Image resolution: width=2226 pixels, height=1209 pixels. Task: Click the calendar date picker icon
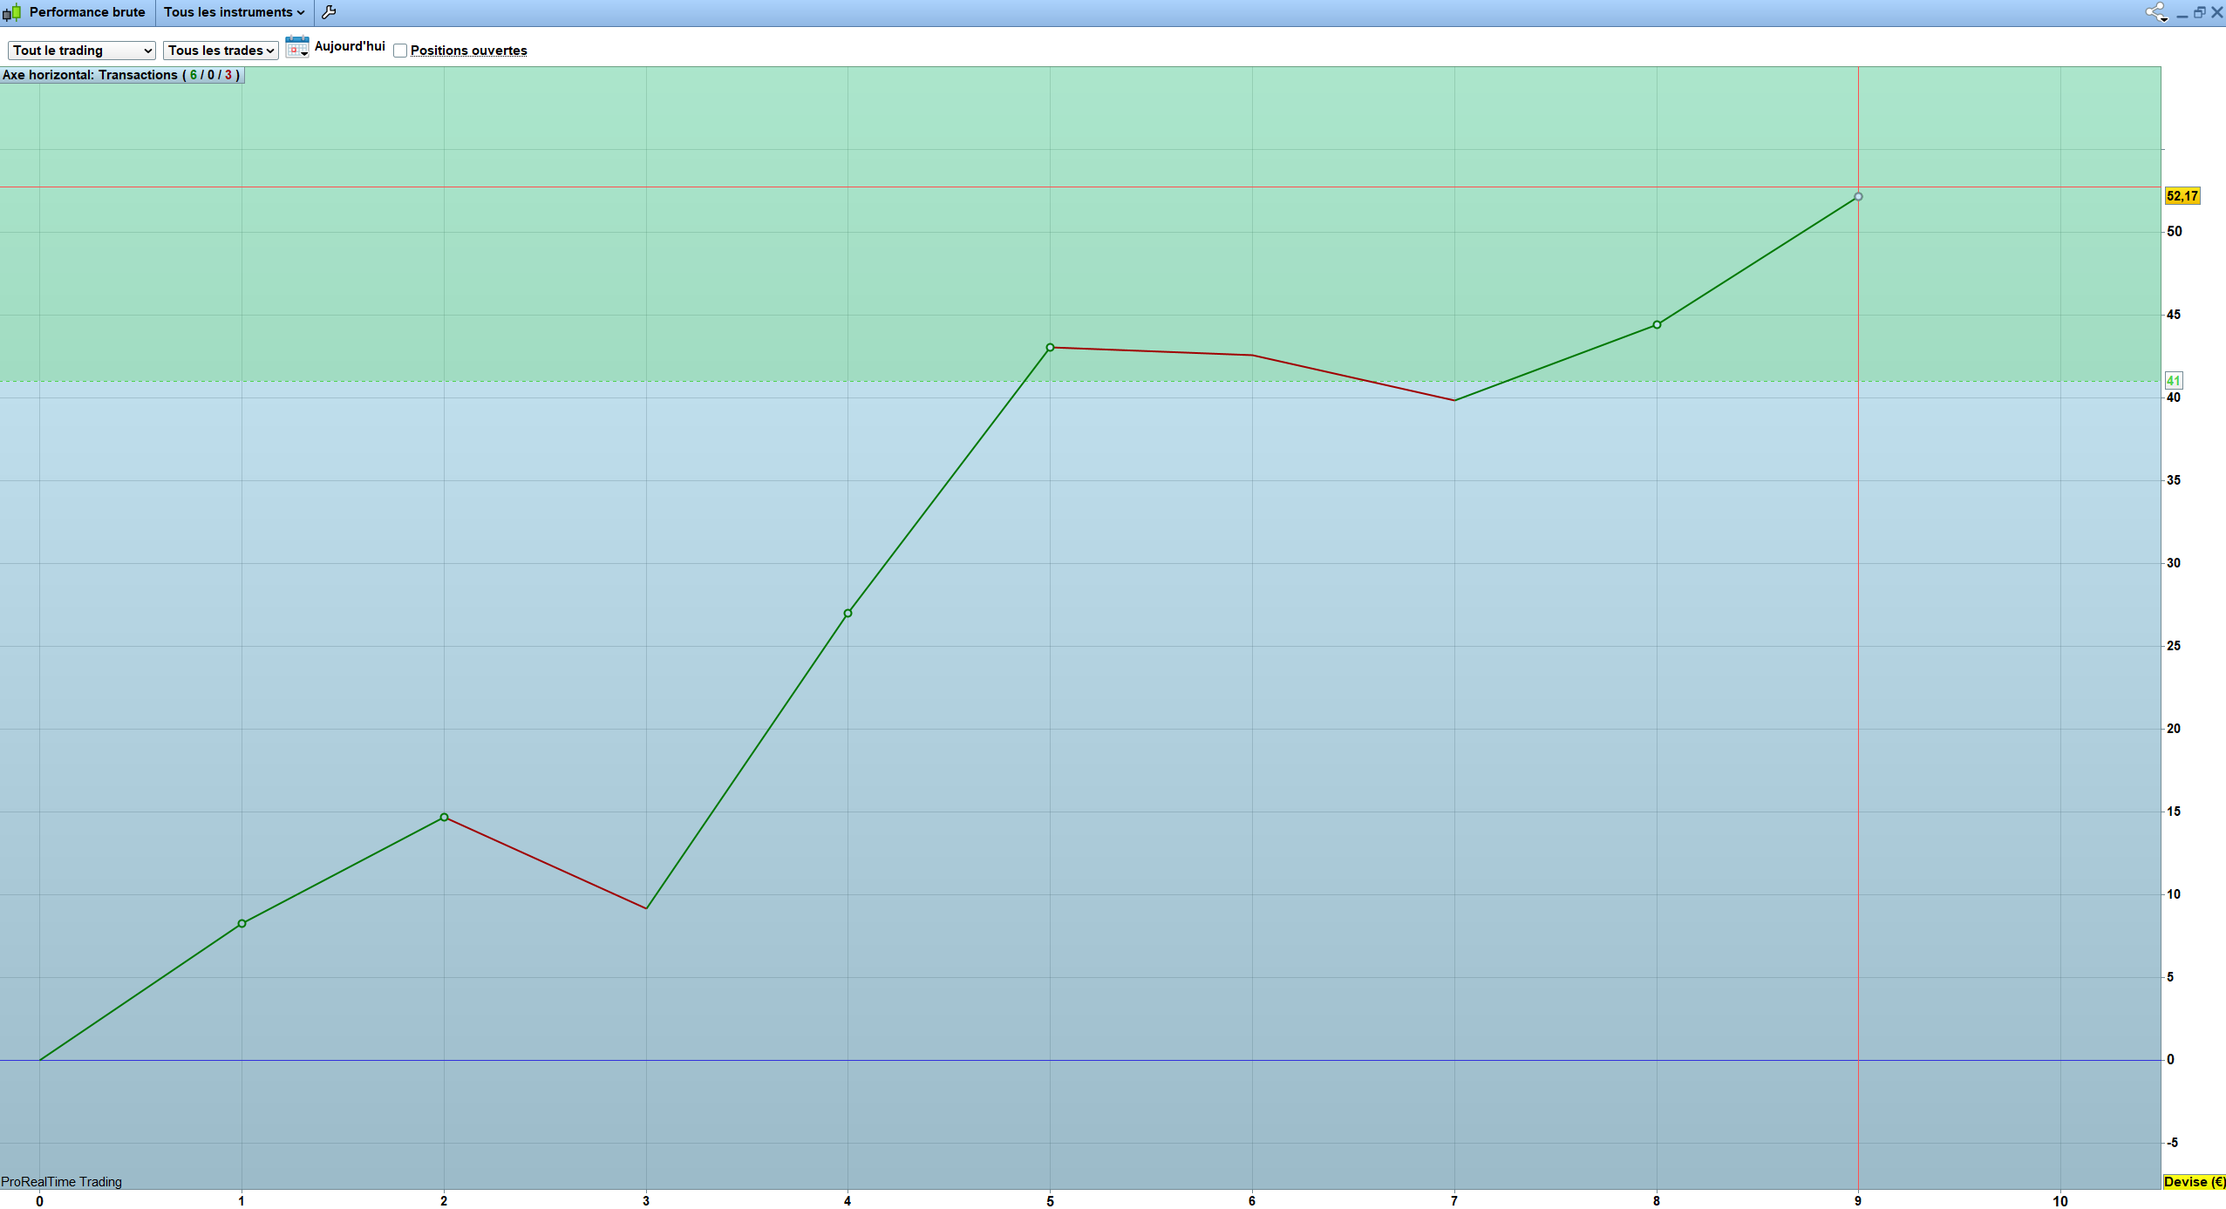coord(296,47)
